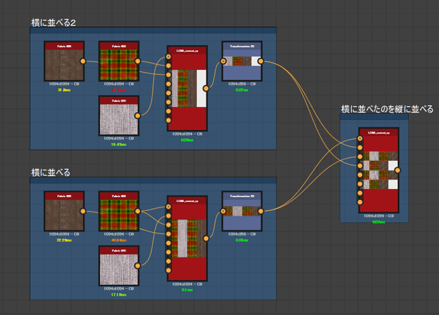Select Fabric 009 node in lower 横に並べる frame
Viewport: 439px width, 315px height.
click(63, 212)
